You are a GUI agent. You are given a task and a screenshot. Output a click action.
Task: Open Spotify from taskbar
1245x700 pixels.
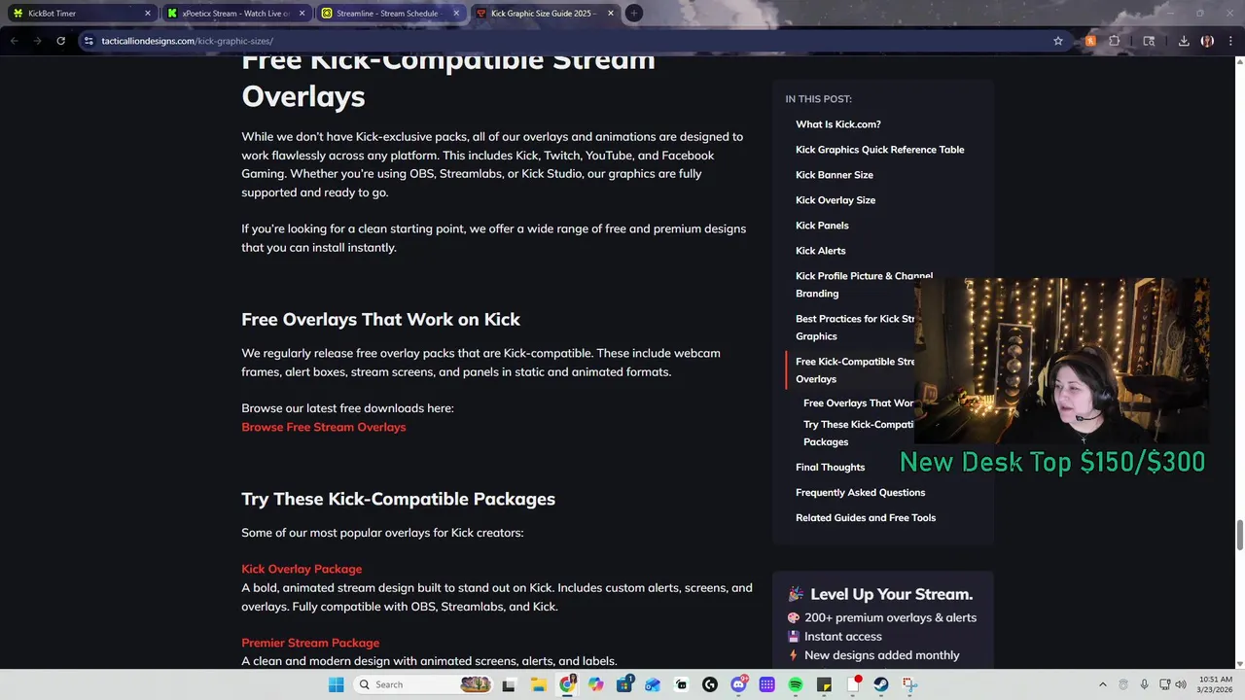796,684
